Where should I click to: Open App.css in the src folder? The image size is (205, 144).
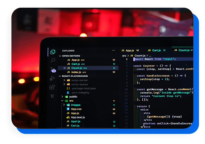76,109
